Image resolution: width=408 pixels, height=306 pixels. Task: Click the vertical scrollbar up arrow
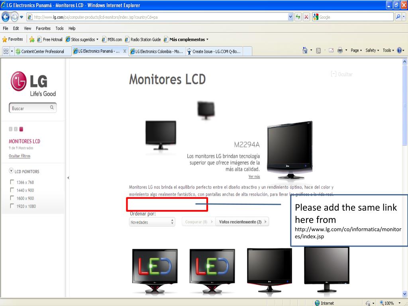click(x=405, y=62)
